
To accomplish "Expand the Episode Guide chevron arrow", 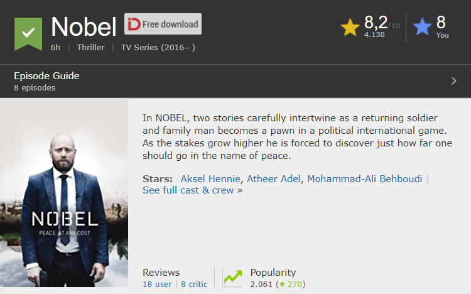I will 453,81.
